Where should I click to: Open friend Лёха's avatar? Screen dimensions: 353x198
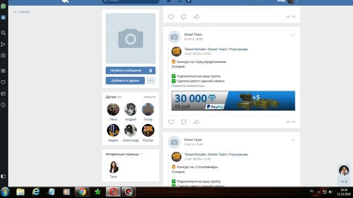pyautogui.click(x=113, y=109)
